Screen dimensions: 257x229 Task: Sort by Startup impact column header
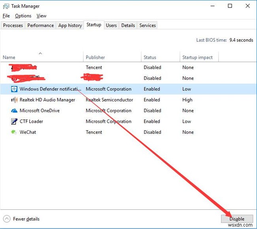click(197, 57)
